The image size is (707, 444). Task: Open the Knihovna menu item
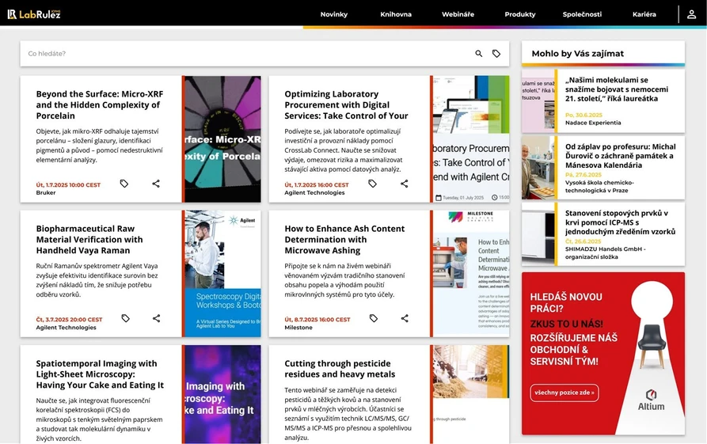(396, 14)
